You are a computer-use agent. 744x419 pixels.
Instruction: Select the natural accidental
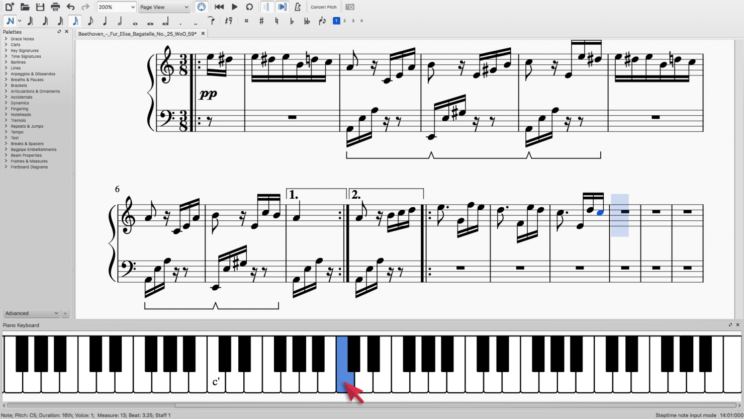pyautogui.click(x=276, y=21)
